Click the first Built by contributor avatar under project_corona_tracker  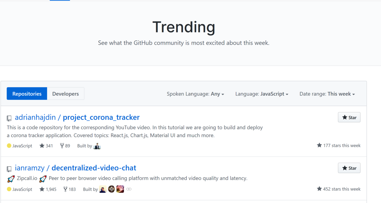[97, 146]
